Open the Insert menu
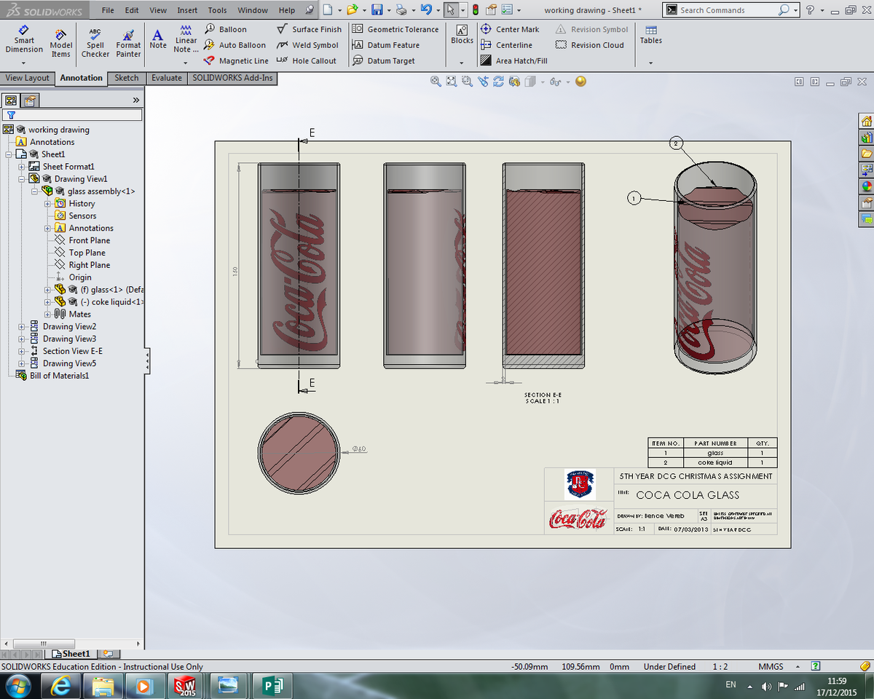 pos(187,10)
